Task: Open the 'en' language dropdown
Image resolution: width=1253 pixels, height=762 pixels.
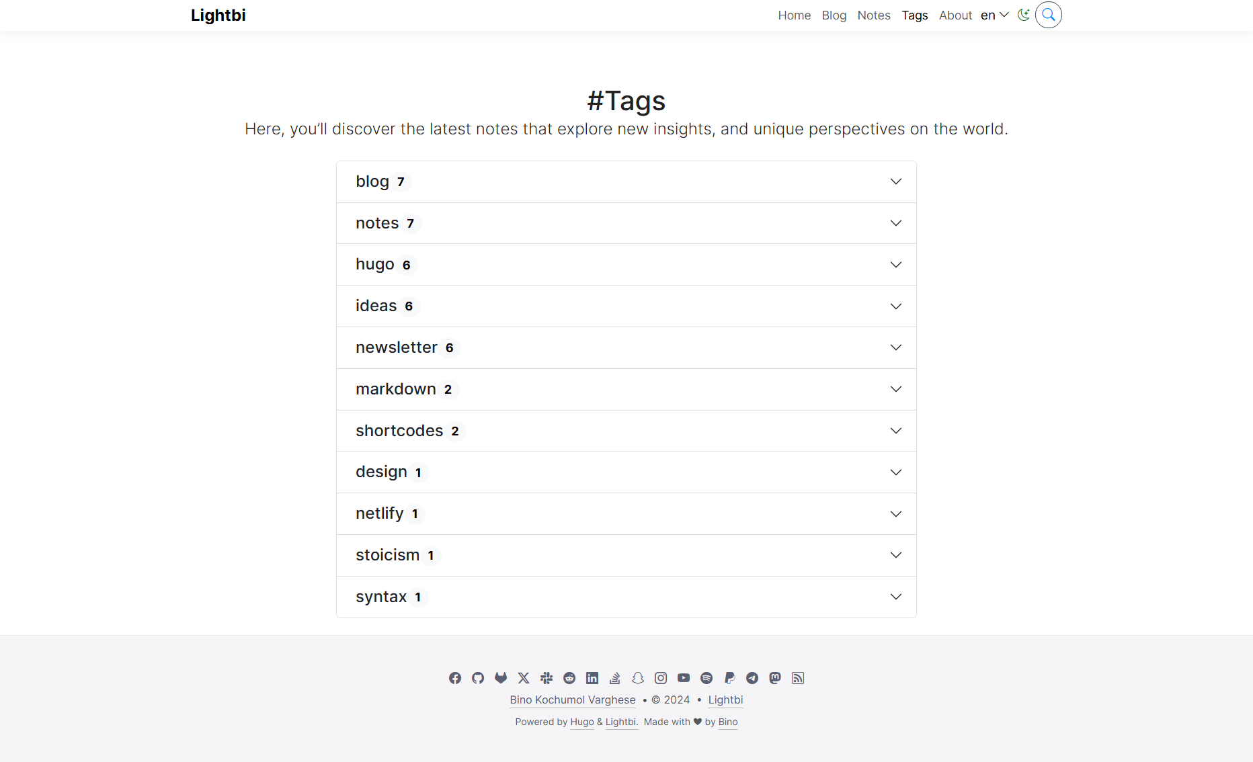Action: pyautogui.click(x=995, y=15)
